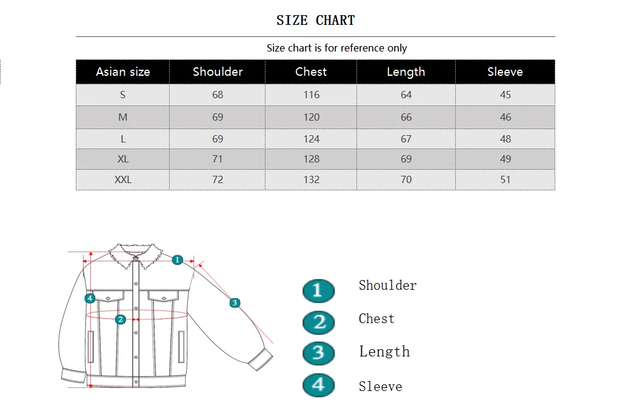Select the Length column header

pyautogui.click(x=406, y=72)
